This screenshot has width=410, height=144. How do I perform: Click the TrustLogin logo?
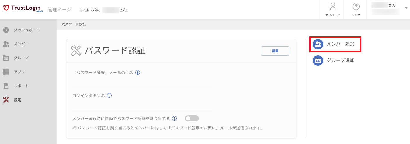click(x=23, y=8)
